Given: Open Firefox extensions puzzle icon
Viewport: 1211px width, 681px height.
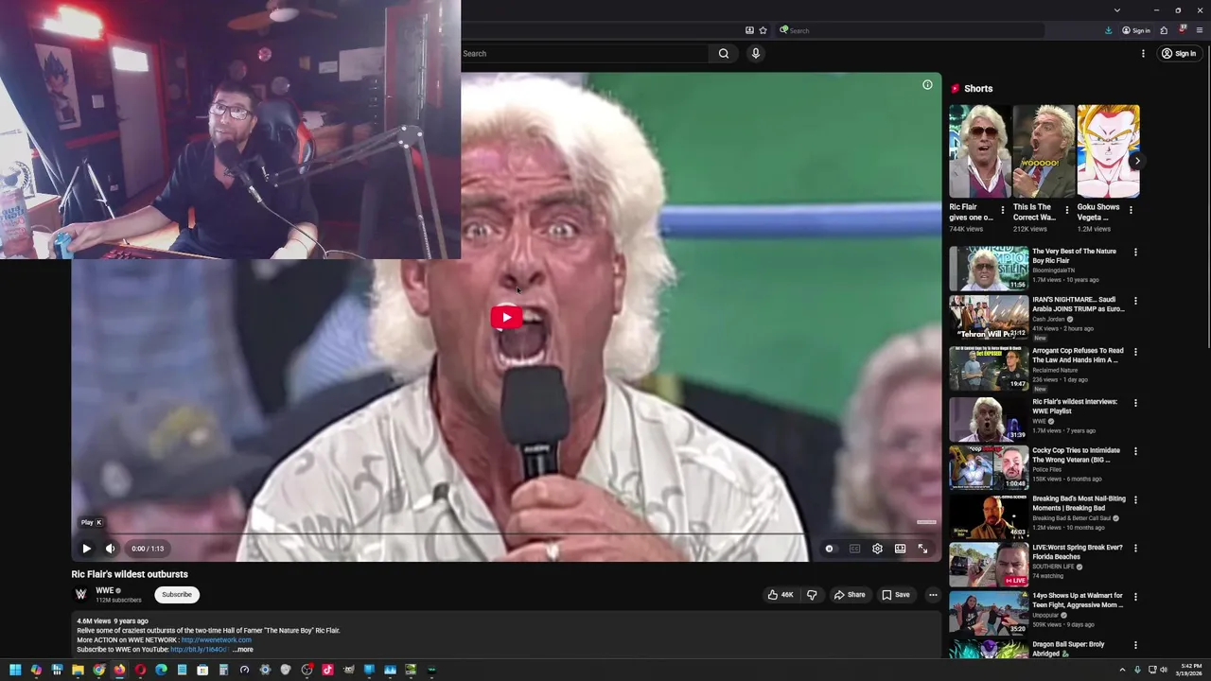Looking at the screenshot, I should [1164, 30].
